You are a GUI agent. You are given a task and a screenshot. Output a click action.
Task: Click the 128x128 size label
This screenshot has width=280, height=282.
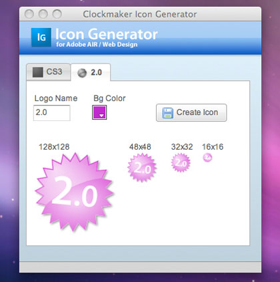tap(54, 147)
